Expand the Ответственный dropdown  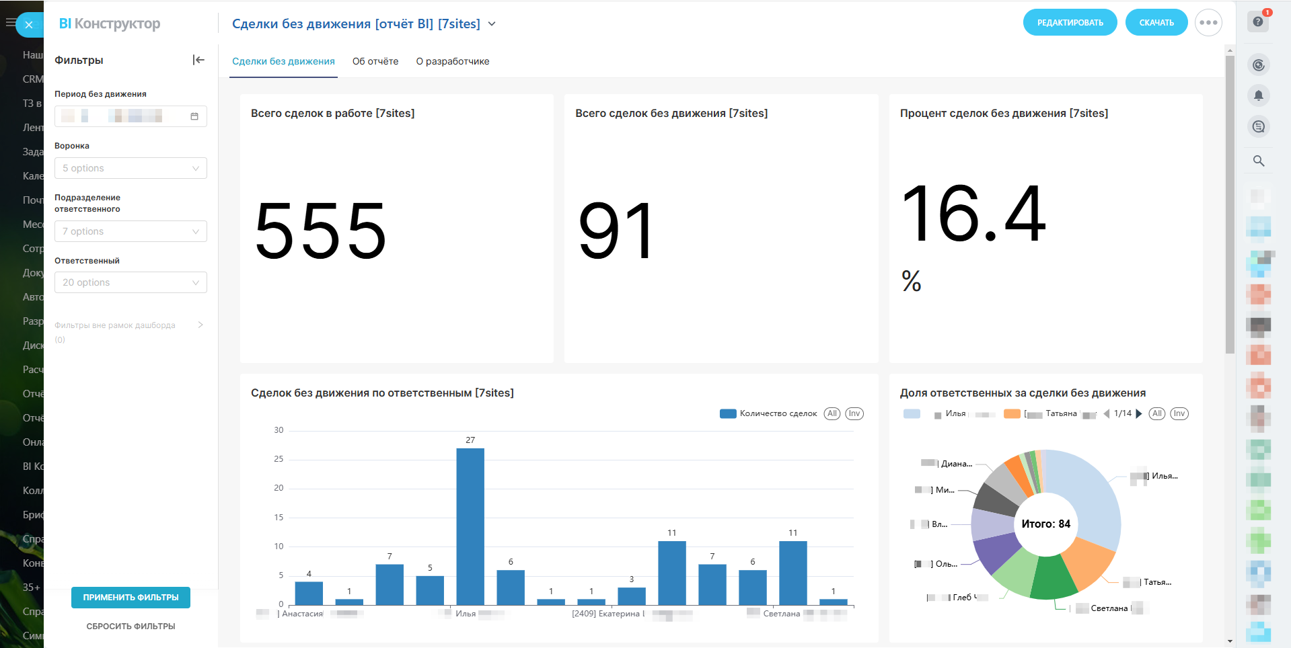click(131, 282)
